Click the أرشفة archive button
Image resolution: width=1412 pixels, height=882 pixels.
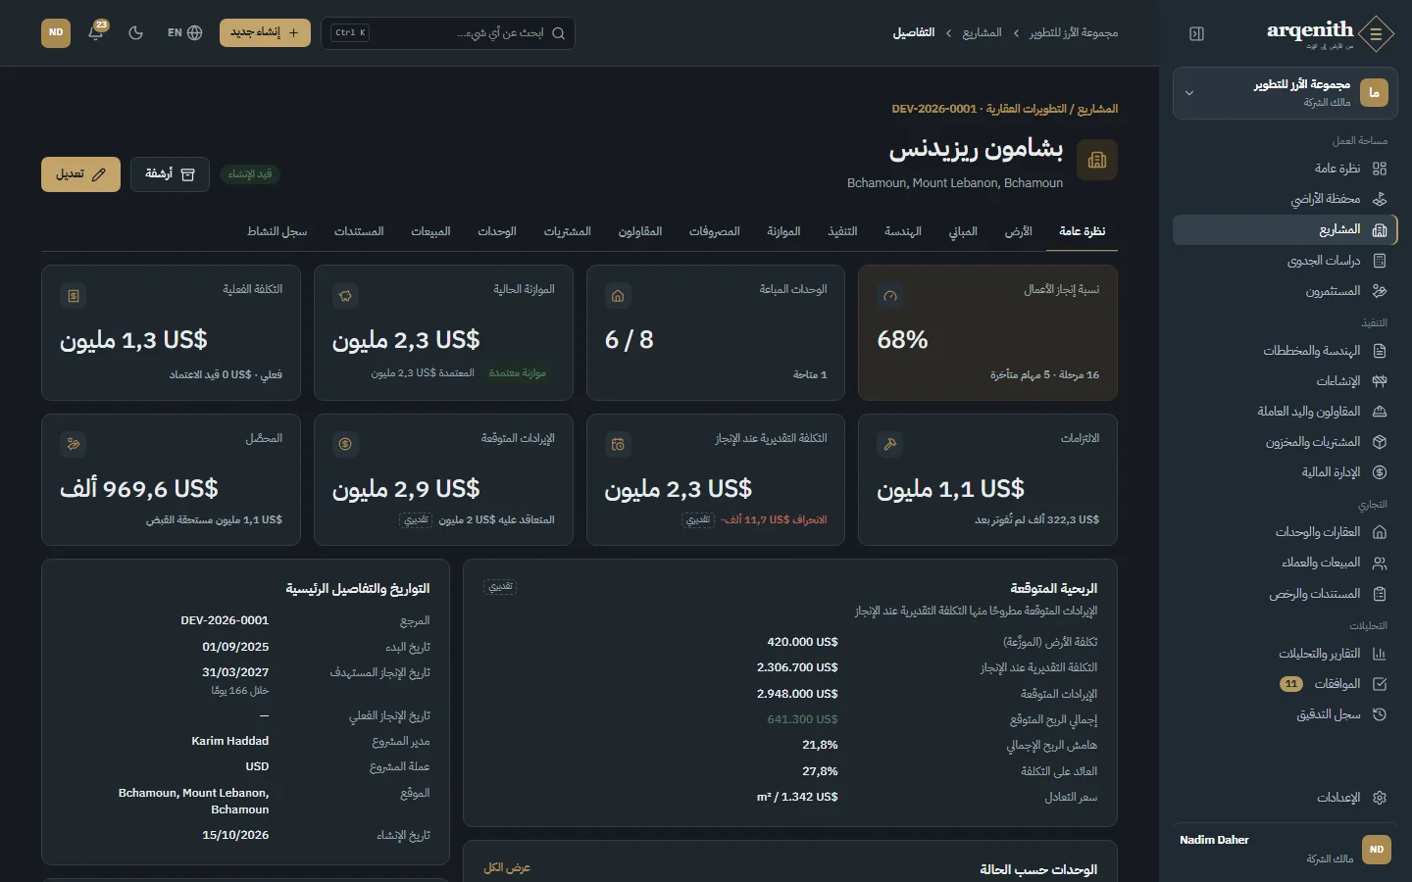[170, 174]
